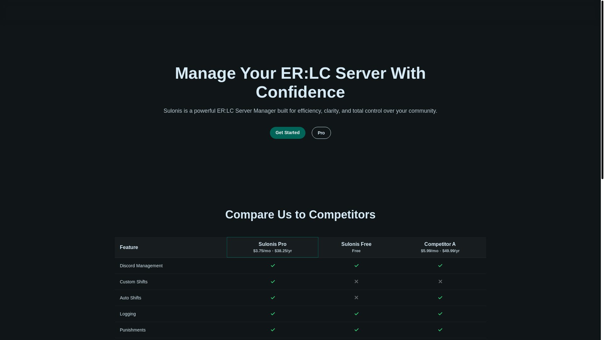Select the Competitor A column header
Image resolution: width=604 pixels, height=340 pixels.
tap(440, 247)
